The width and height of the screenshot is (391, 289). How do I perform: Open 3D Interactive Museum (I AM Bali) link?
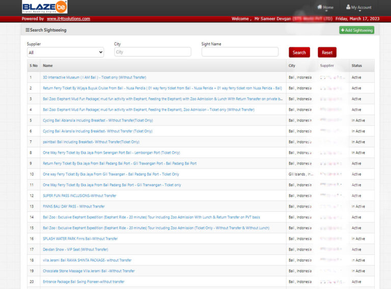pyautogui.click(x=95, y=77)
